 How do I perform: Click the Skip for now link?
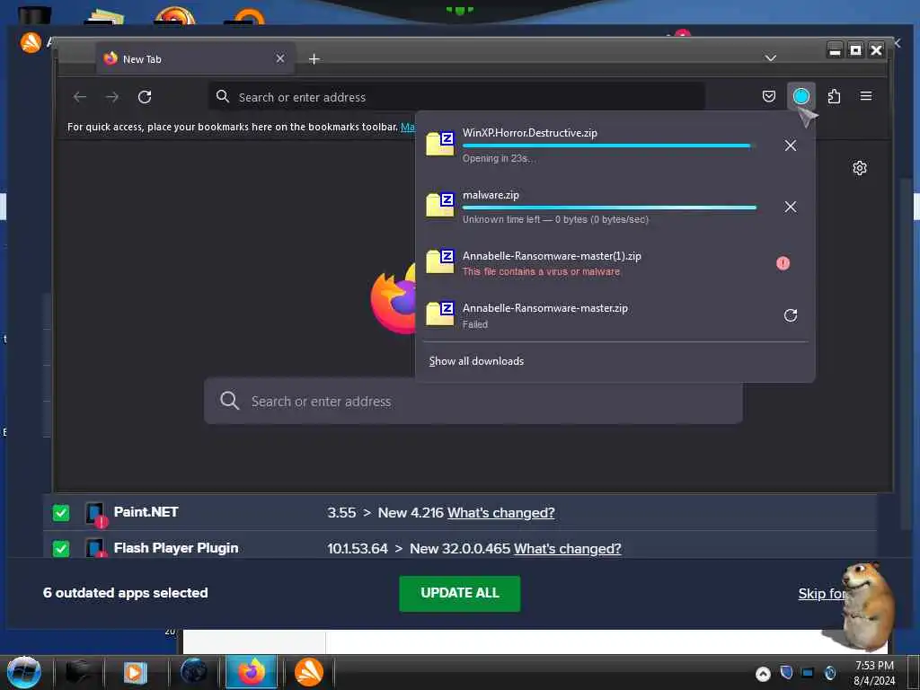point(821,594)
